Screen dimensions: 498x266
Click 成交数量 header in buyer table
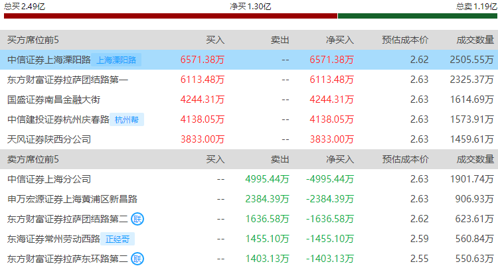tap(475, 40)
